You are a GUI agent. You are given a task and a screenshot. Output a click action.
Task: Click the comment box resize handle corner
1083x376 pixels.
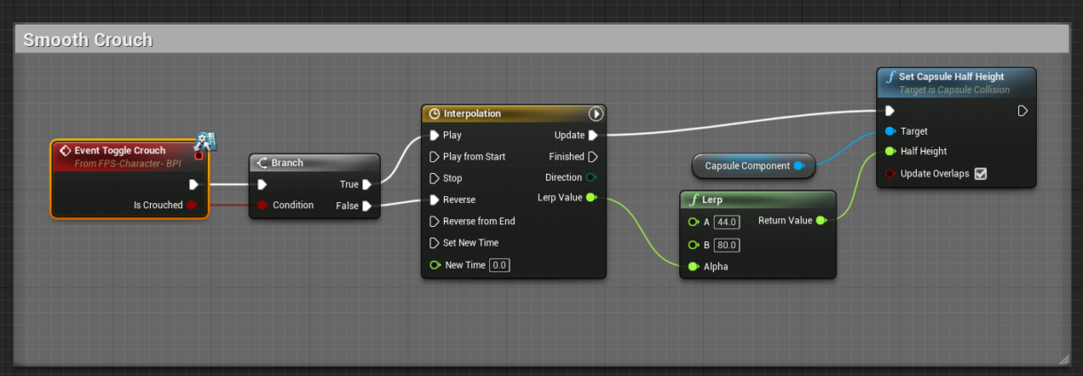(x=1064, y=359)
